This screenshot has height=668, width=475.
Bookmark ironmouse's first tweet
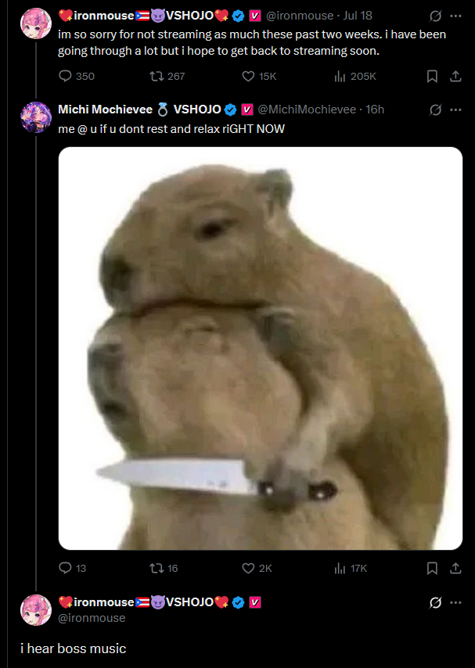(x=432, y=76)
